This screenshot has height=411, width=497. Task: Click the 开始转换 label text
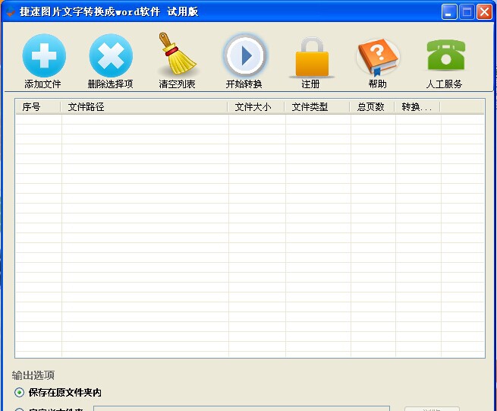[244, 84]
